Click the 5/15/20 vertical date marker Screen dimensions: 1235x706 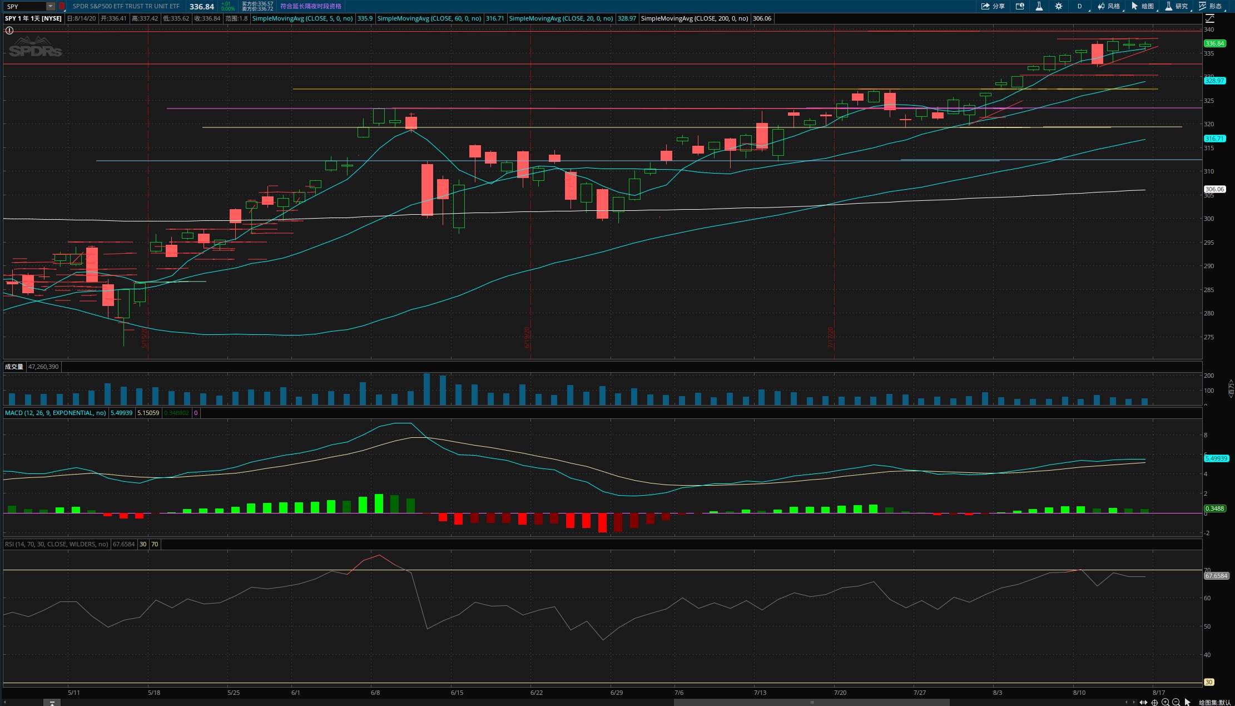tap(145, 337)
